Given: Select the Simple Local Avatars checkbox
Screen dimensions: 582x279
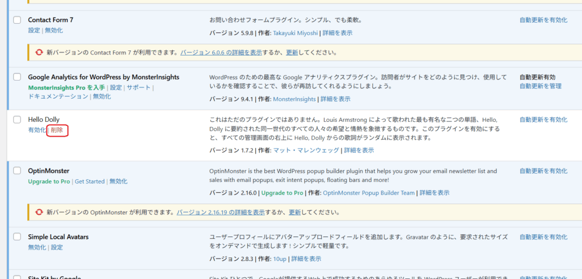Looking at the screenshot, I should tap(17, 236).
